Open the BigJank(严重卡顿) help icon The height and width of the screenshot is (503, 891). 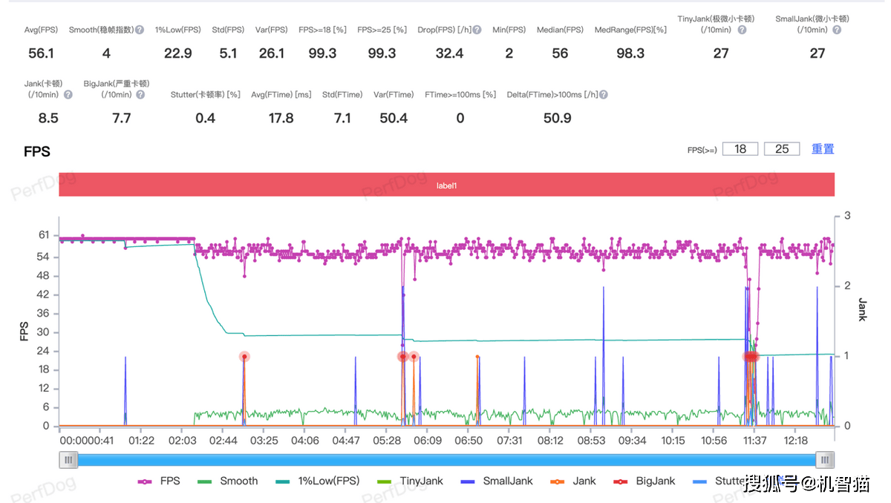pyautogui.click(x=140, y=95)
